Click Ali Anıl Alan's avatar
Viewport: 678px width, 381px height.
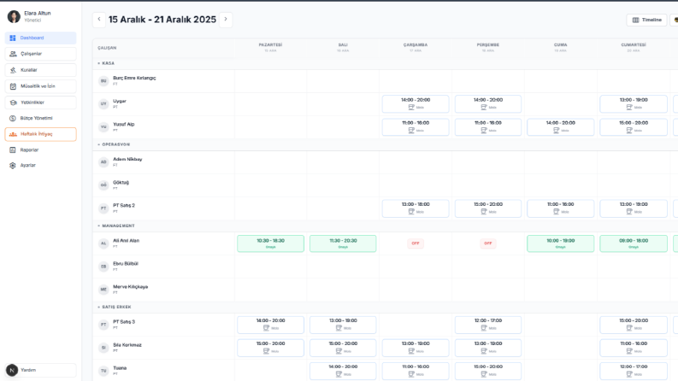[x=103, y=243]
